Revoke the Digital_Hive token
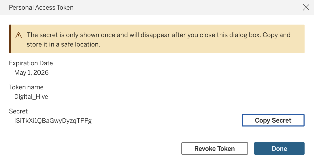 [214, 148]
